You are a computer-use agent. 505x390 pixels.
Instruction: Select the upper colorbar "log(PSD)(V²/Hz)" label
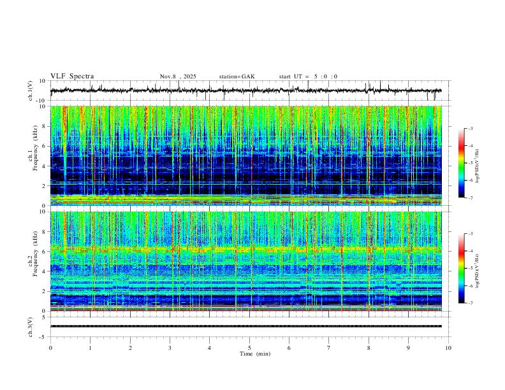tap(477, 166)
